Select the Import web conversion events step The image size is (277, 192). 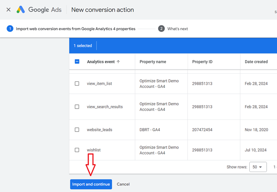[x=76, y=29]
